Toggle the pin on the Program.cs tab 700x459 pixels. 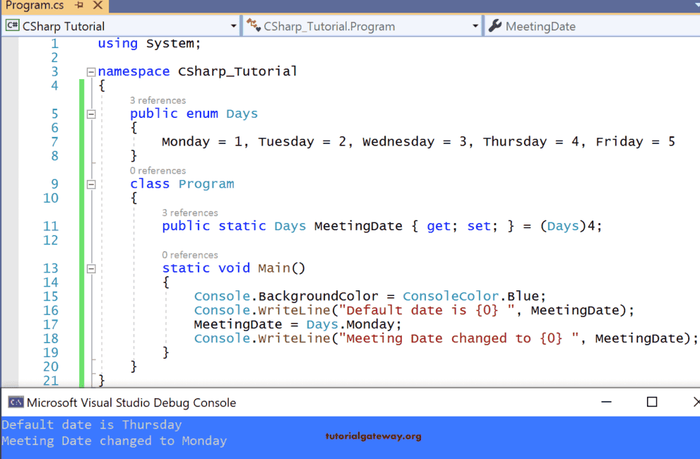pos(78,6)
